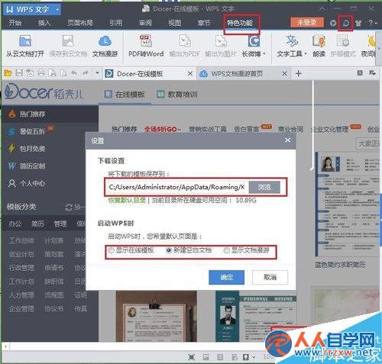Click the 长微博 long-weibo icon
Image resolution: width=382 pixels, height=364 pixels.
254,41
